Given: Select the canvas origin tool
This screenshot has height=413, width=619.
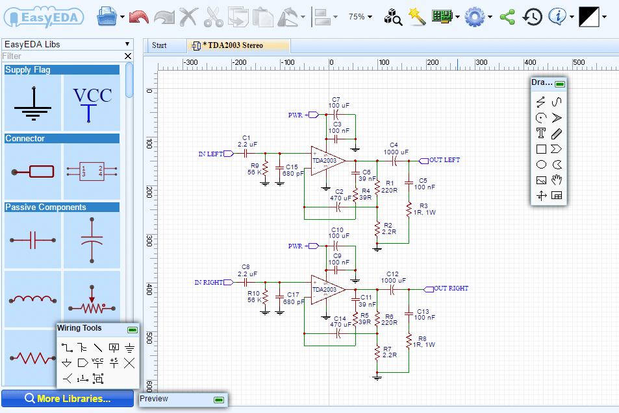Looking at the screenshot, I should tap(541, 195).
